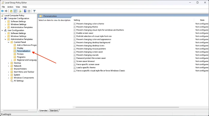Open the Action menu
Image resolution: width=209 pixels, height=116 pixels.
10,7
